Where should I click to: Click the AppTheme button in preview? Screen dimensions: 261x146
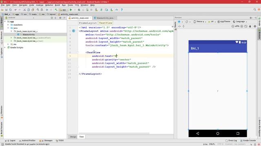(x=224, y=21)
